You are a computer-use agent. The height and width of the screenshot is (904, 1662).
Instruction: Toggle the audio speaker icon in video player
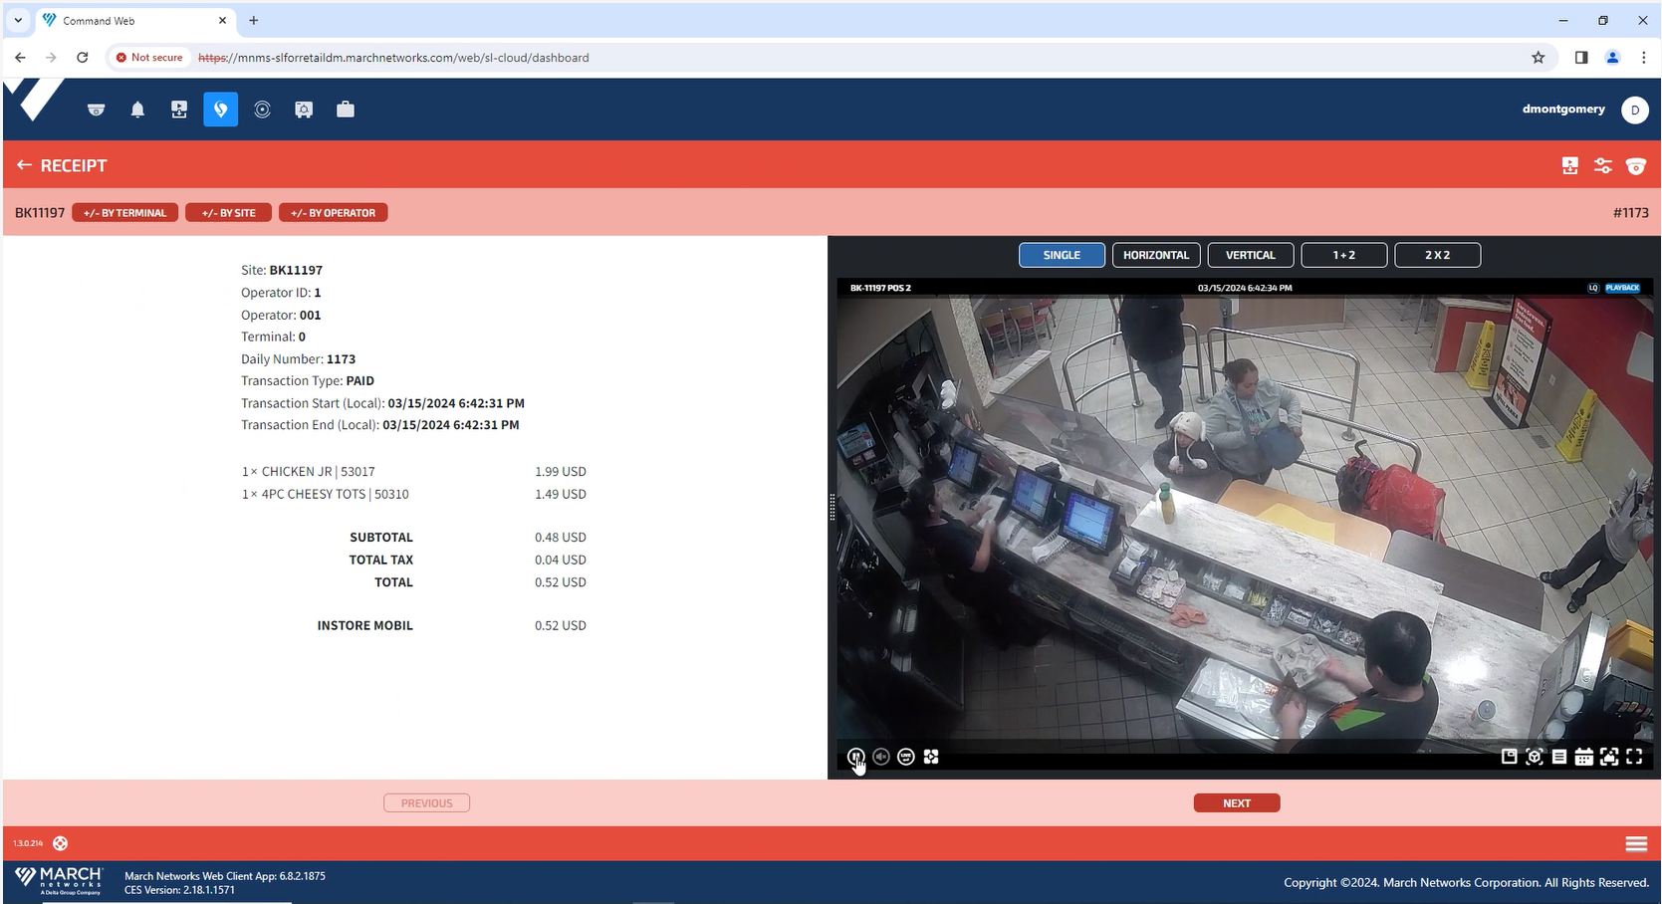point(881,757)
